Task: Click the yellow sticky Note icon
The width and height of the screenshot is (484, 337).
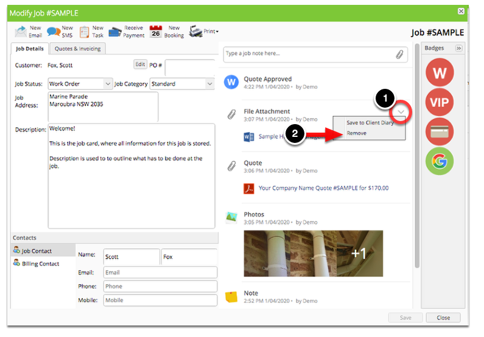Action: tap(231, 297)
